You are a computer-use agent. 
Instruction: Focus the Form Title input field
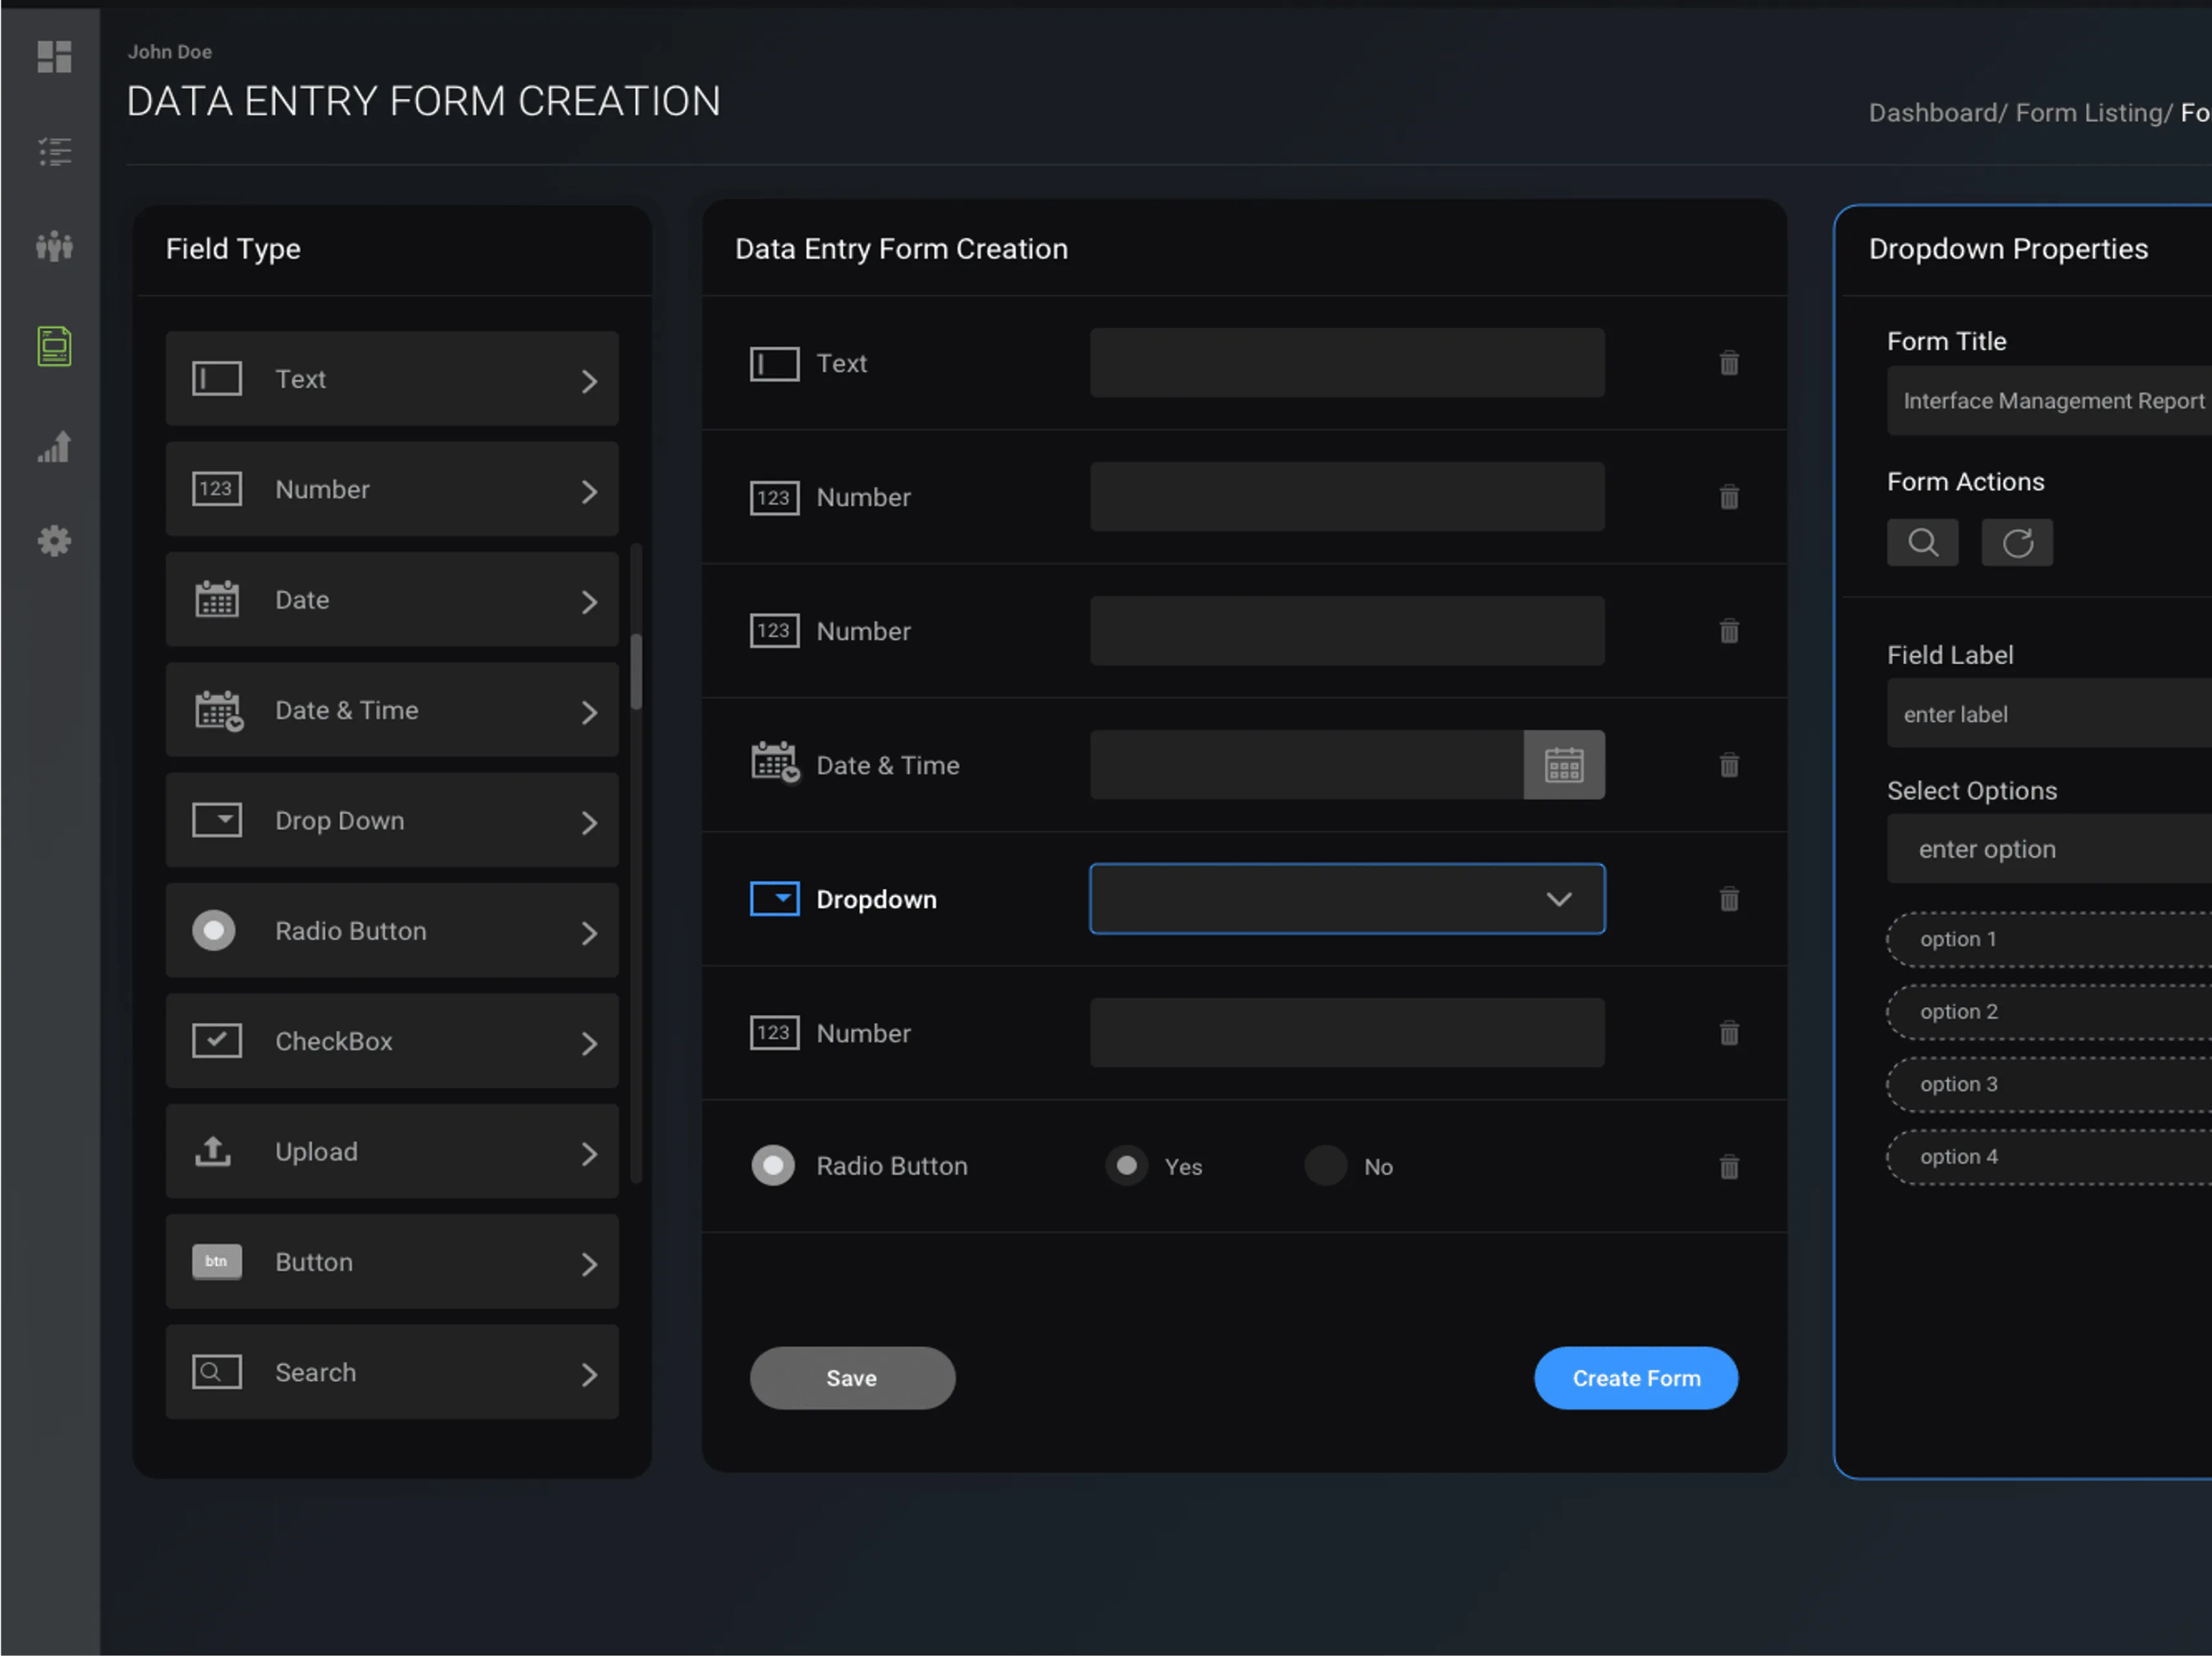coord(2049,401)
